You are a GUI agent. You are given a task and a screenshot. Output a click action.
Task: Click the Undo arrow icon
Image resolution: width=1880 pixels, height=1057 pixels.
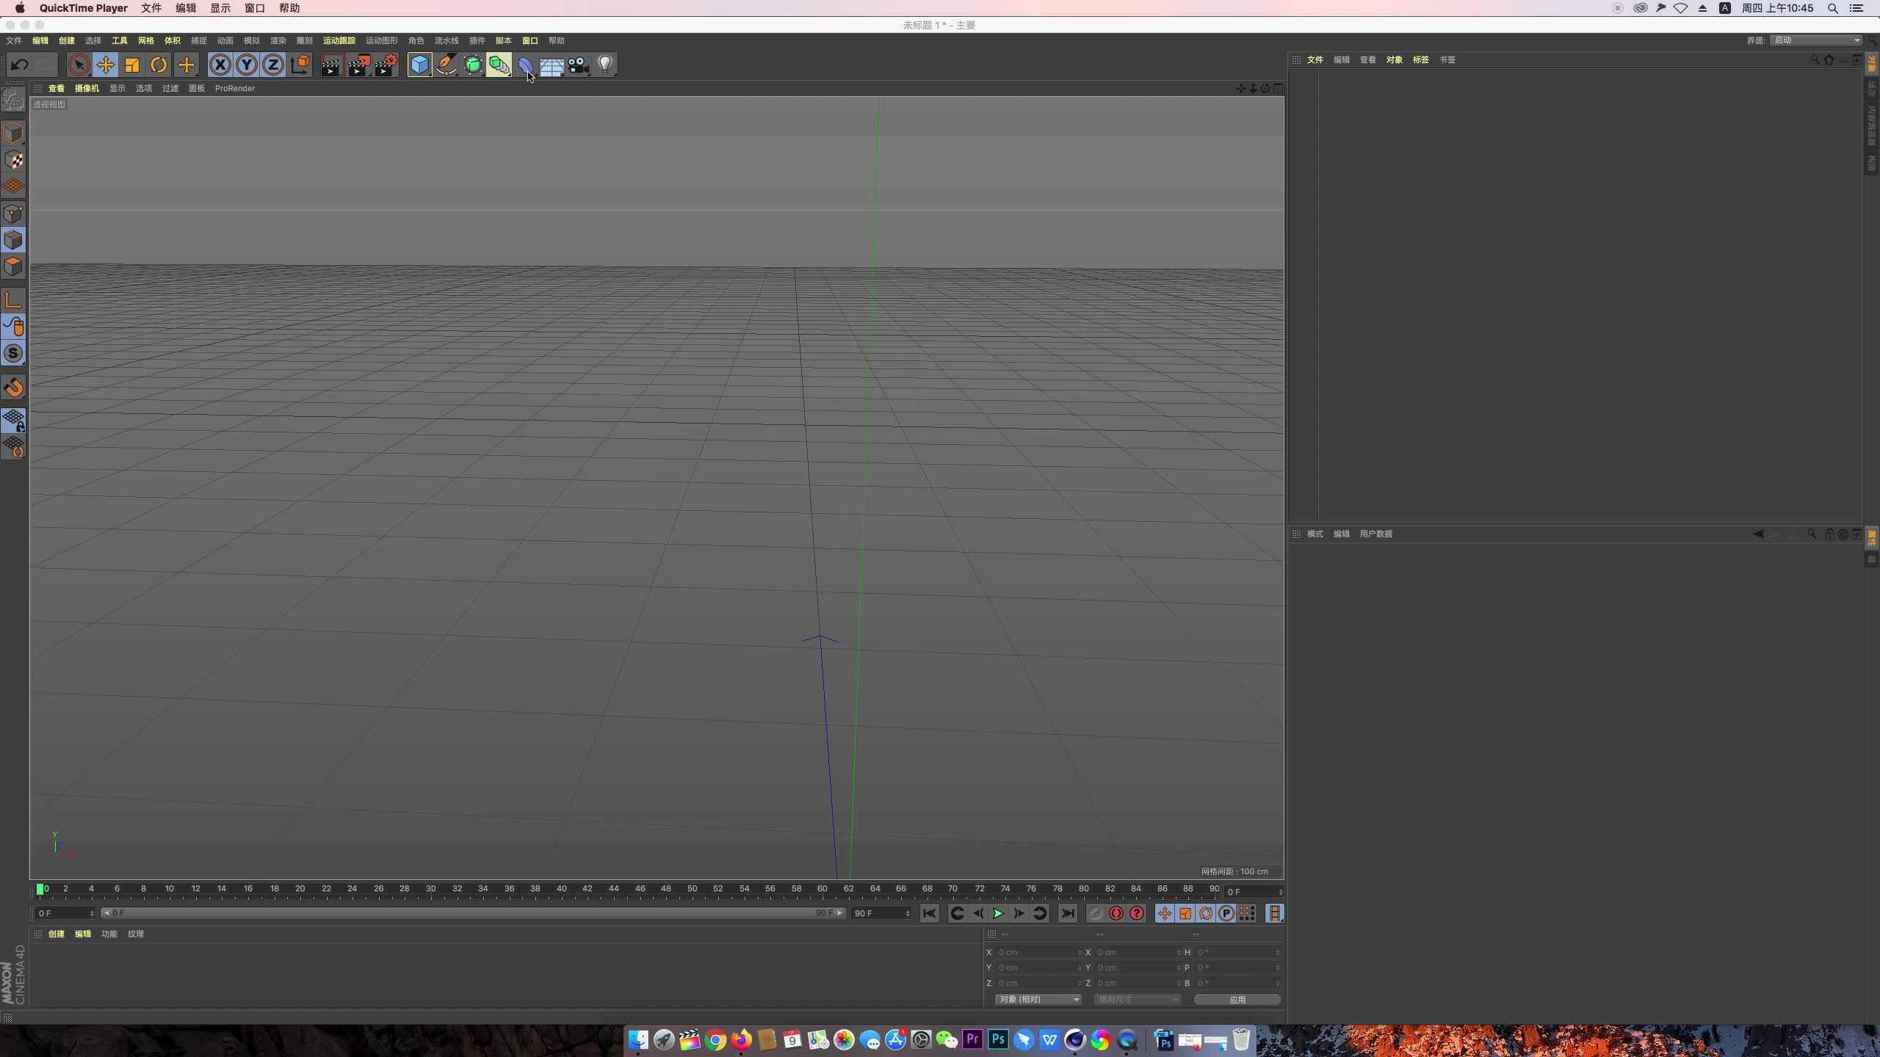pos(19,65)
